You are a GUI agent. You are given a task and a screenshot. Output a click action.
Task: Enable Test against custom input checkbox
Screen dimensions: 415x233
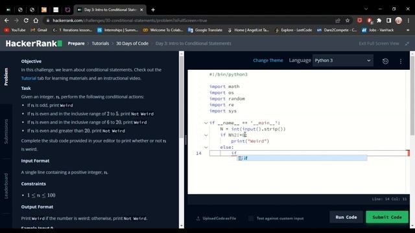click(250, 218)
